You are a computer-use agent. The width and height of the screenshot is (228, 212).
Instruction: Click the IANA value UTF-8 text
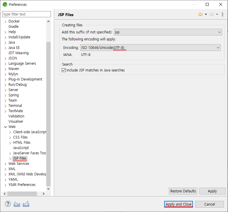coord(86,55)
